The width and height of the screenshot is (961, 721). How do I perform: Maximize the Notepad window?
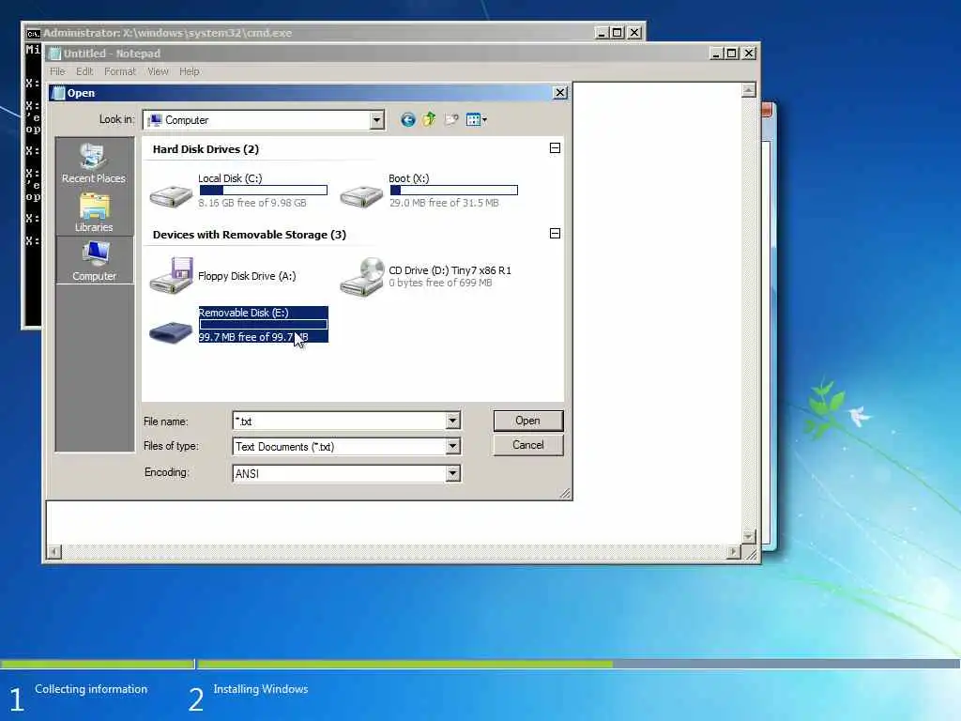pos(731,54)
